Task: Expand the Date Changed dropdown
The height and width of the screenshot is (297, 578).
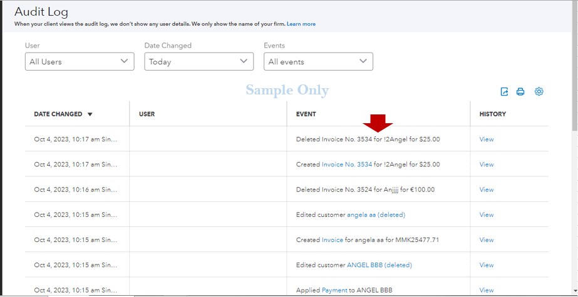Action: point(199,61)
